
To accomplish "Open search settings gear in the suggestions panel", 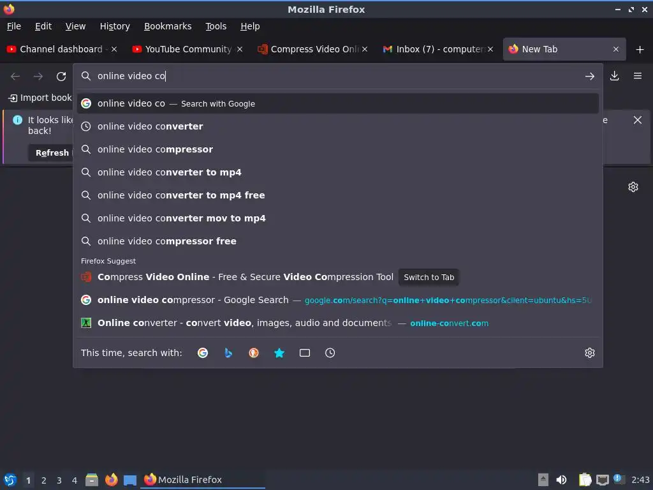I will 589,353.
